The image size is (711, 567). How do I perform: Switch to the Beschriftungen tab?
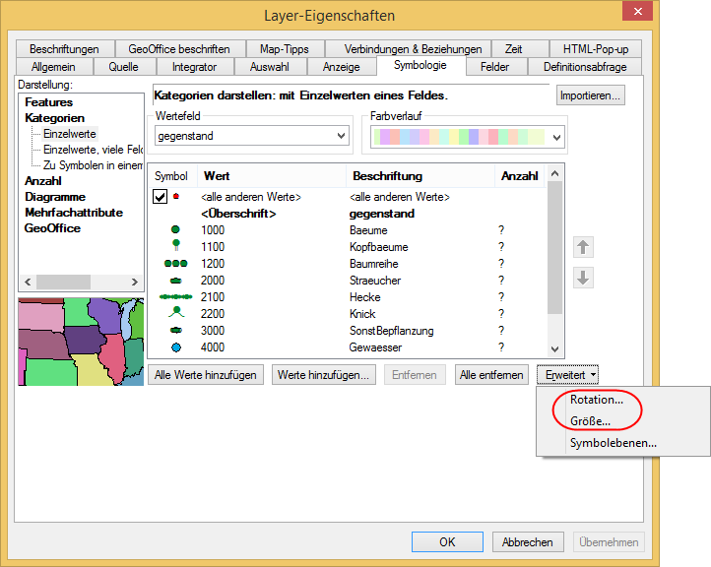click(64, 49)
